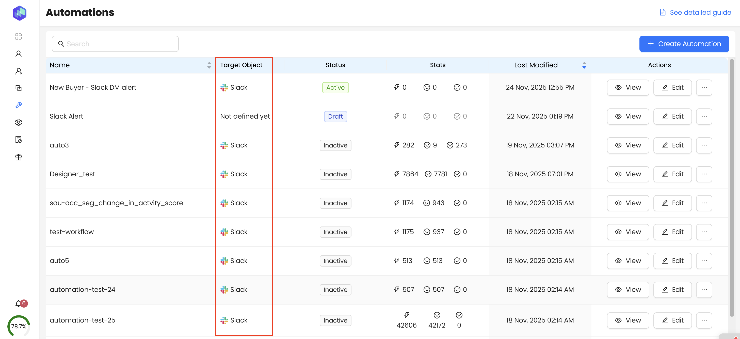Open the dashboard grid icon in sidebar
This screenshot has width=740, height=339.
[18, 36]
